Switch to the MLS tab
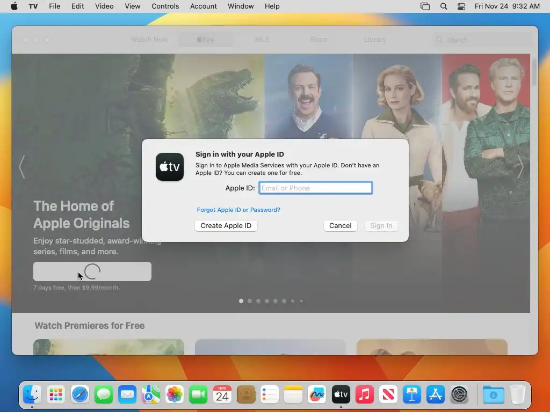The image size is (550, 412). (x=262, y=40)
